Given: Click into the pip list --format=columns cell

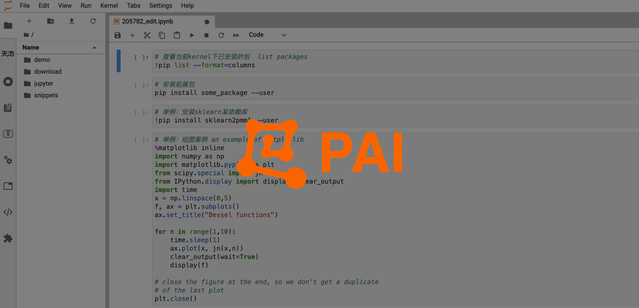Looking at the screenshot, I should click(x=396, y=61).
